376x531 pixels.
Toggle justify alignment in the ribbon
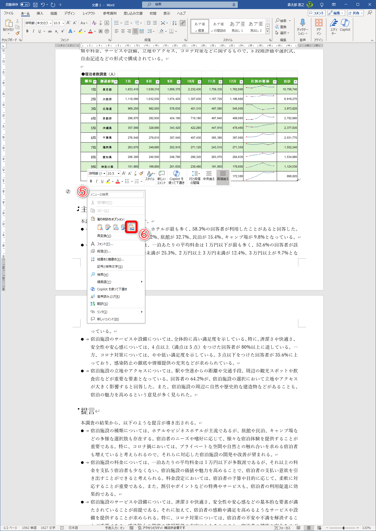(135, 31)
